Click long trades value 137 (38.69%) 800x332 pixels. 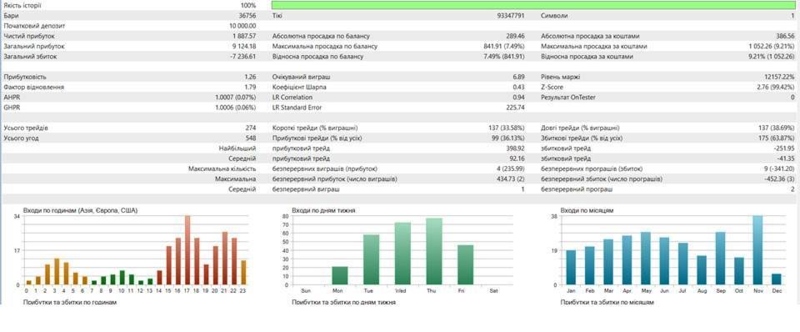(777, 128)
